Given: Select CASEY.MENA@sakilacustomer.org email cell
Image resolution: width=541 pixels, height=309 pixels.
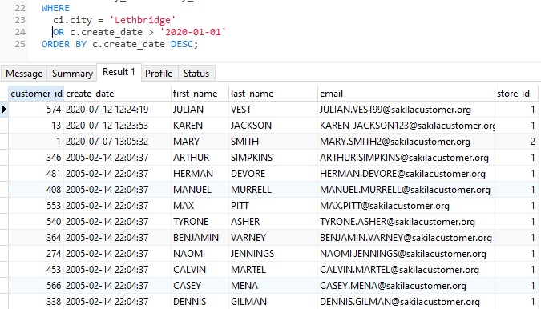Looking at the screenshot, I should coord(406,286).
